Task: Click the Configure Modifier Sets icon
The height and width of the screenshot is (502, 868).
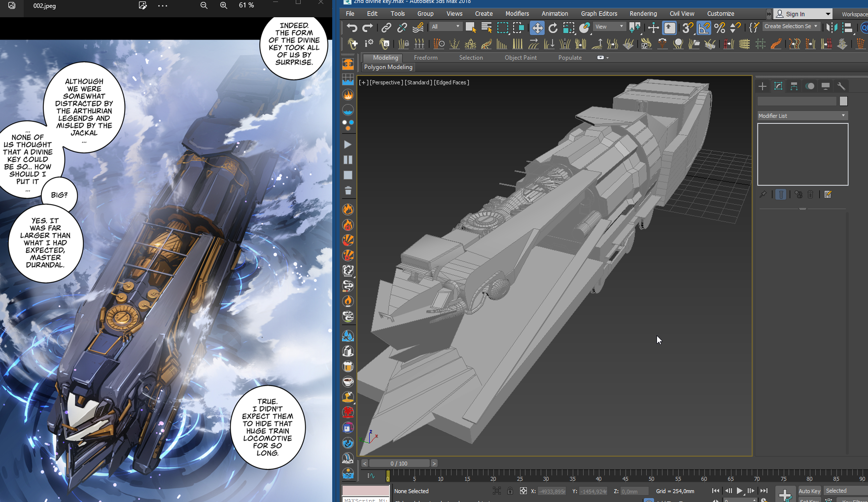Action: tap(828, 195)
